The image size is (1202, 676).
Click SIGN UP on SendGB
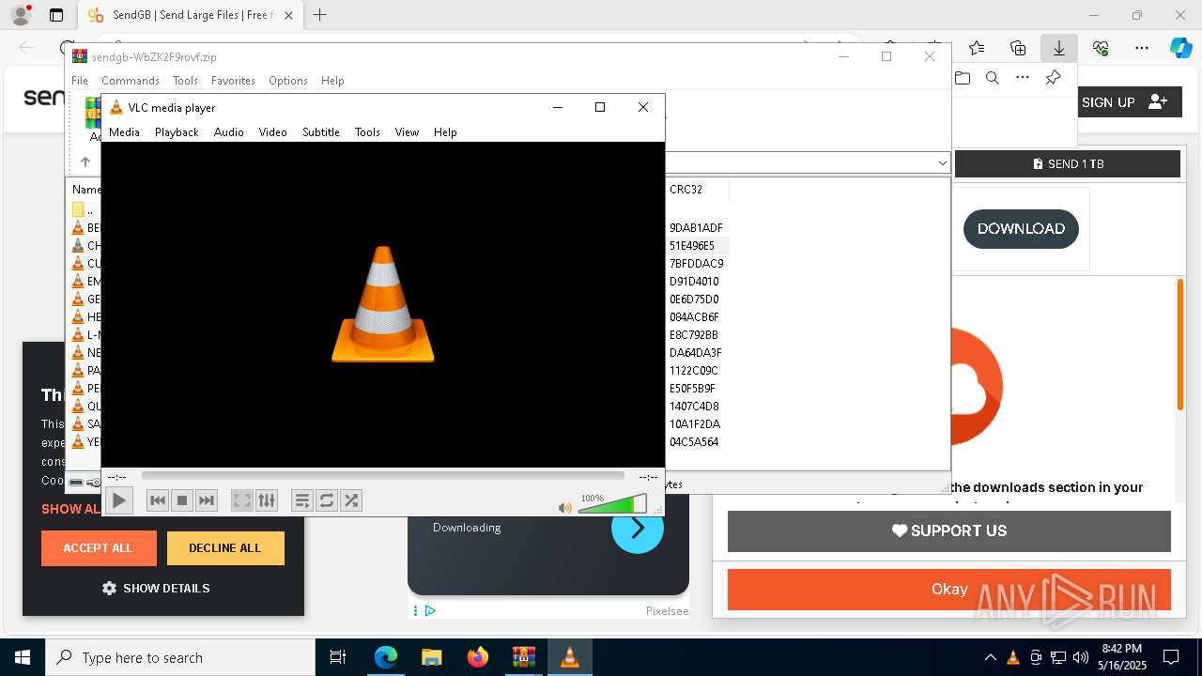[1124, 102]
